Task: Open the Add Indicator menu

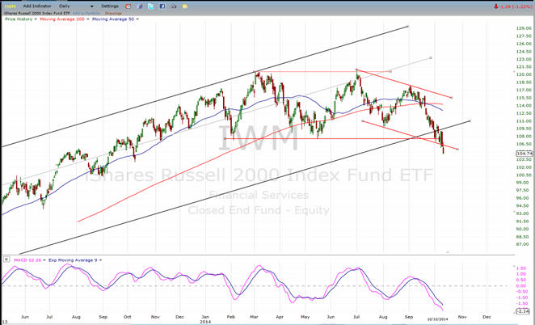Action: [x=37, y=6]
